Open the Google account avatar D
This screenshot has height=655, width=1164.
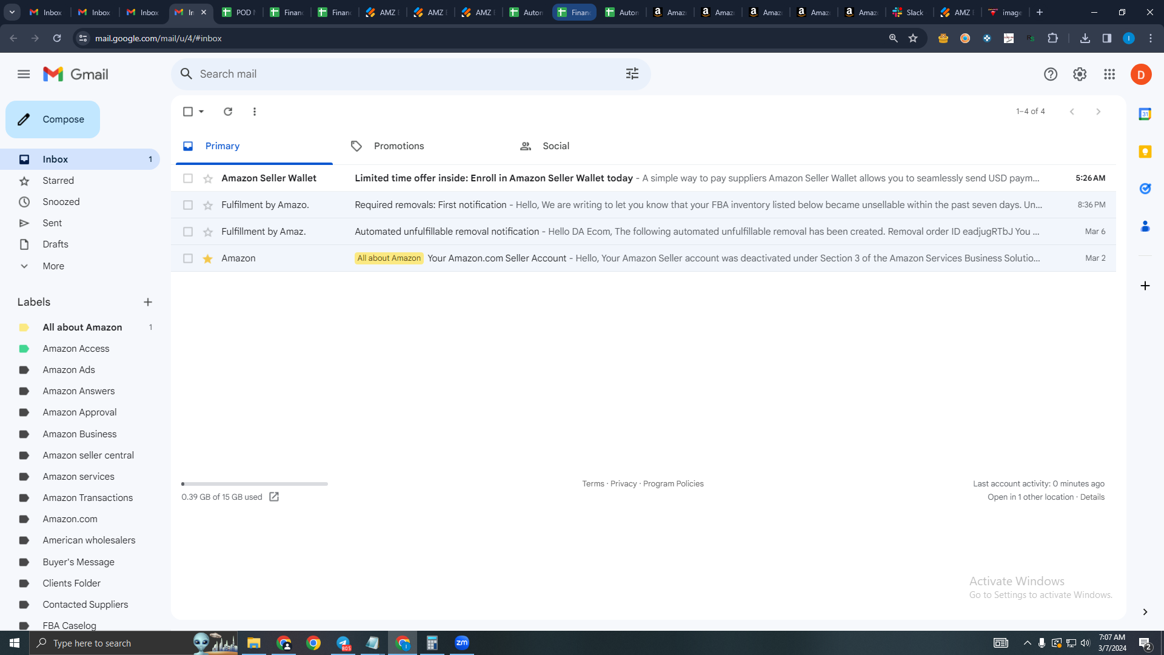tap(1141, 75)
